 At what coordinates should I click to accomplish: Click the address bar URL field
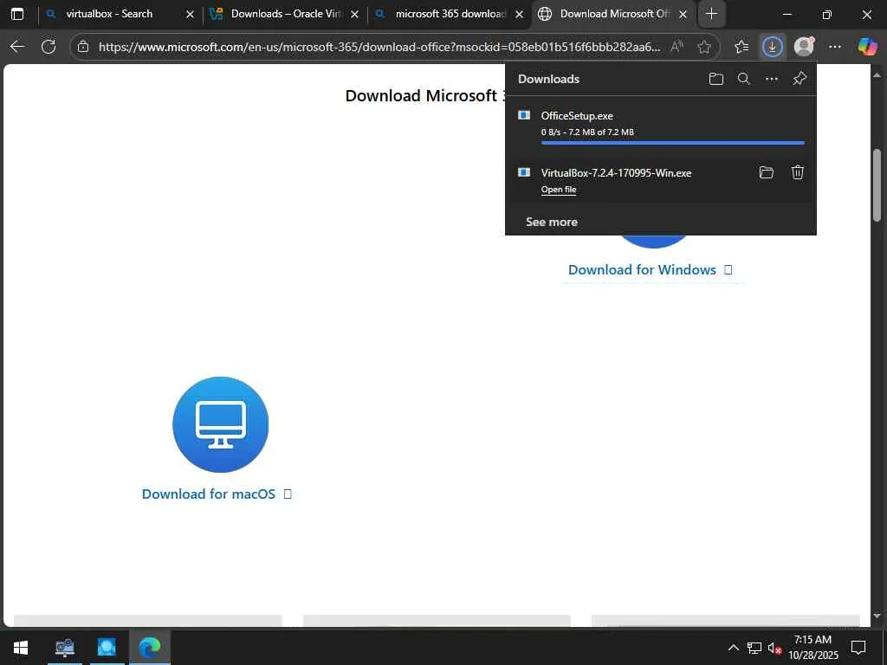[x=379, y=47]
